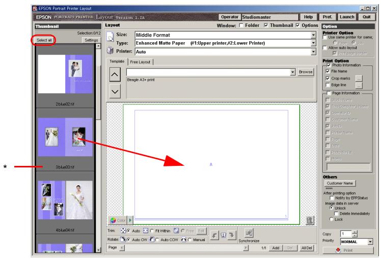Open the paper Type dropdown
The image size is (381, 259).
pos(313,43)
